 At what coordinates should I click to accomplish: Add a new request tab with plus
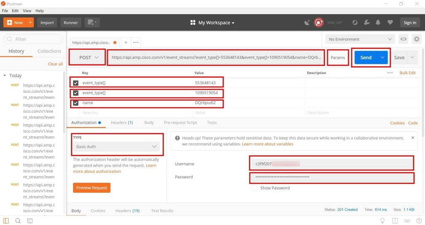pos(126,43)
